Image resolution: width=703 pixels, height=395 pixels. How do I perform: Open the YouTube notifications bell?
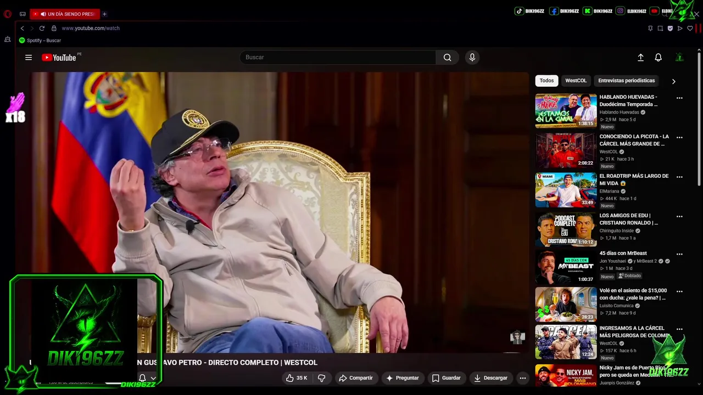pos(658,57)
